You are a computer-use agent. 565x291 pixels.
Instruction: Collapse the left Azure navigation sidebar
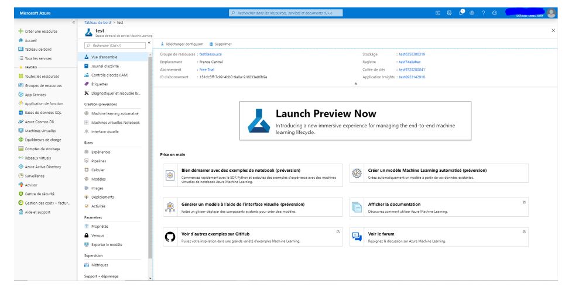click(73, 22)
